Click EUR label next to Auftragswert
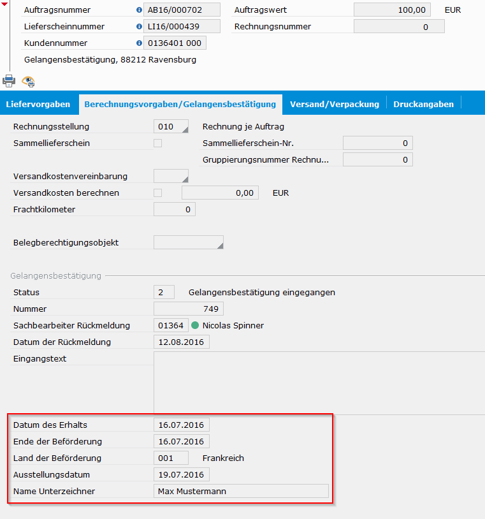The width and height of the screenshot is (485, 519). pyautogui.click(x=452, y=10)
